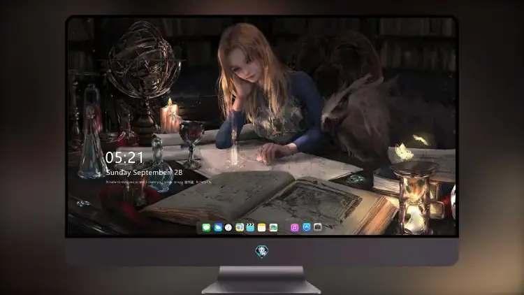Open the Photos gallery icon in dock
524x295 pixels.
click(x=273, y=228)
